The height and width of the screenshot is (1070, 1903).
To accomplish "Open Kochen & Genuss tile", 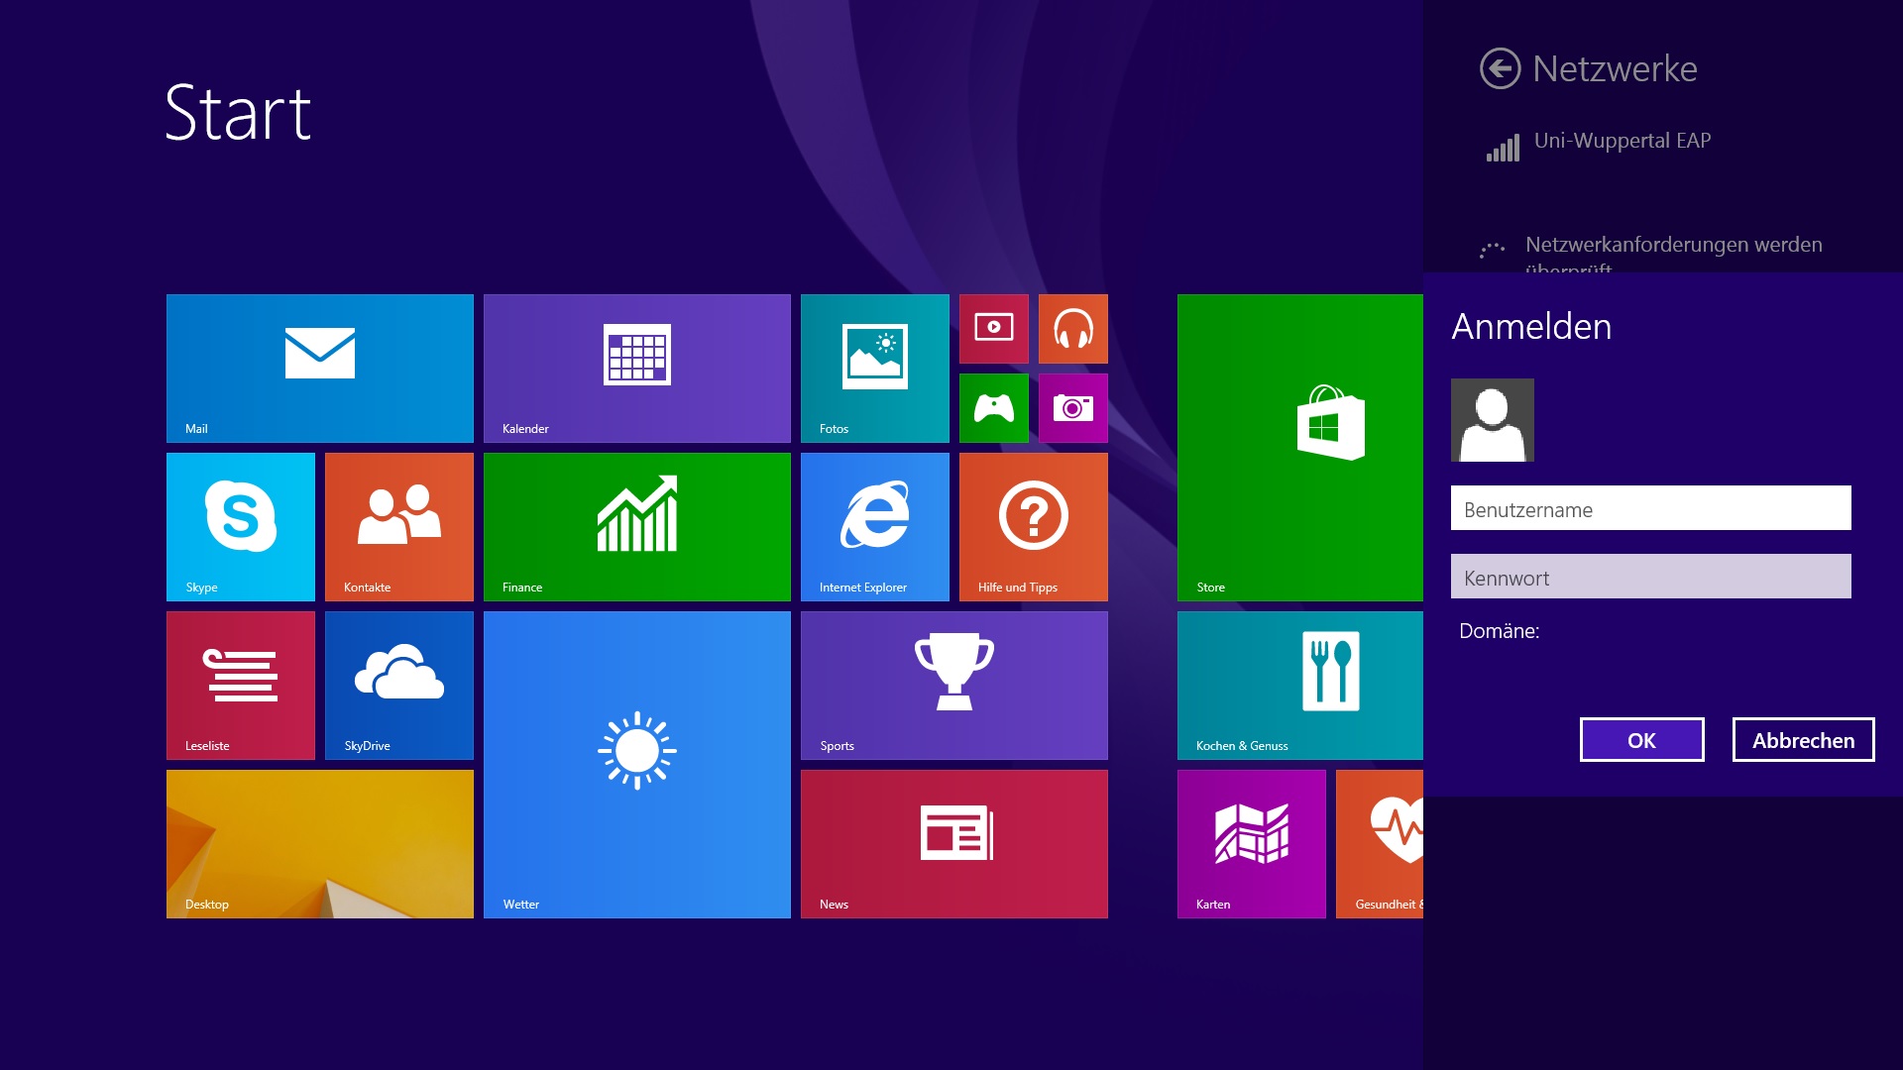I will tap(1299, 685).
